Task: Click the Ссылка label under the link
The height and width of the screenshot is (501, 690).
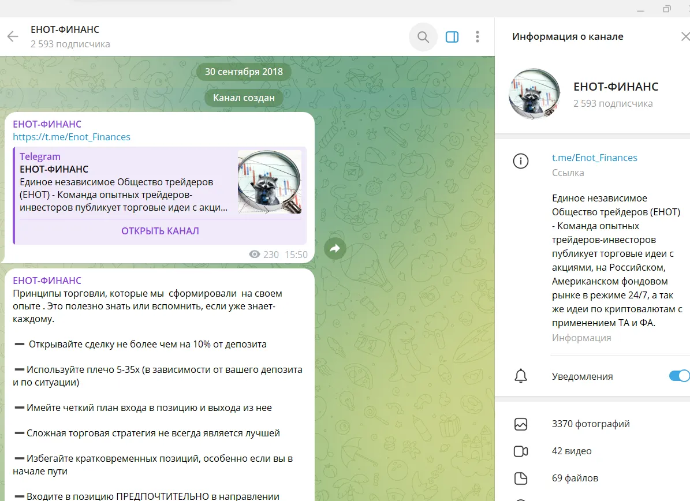Action: tap(568, 173)
